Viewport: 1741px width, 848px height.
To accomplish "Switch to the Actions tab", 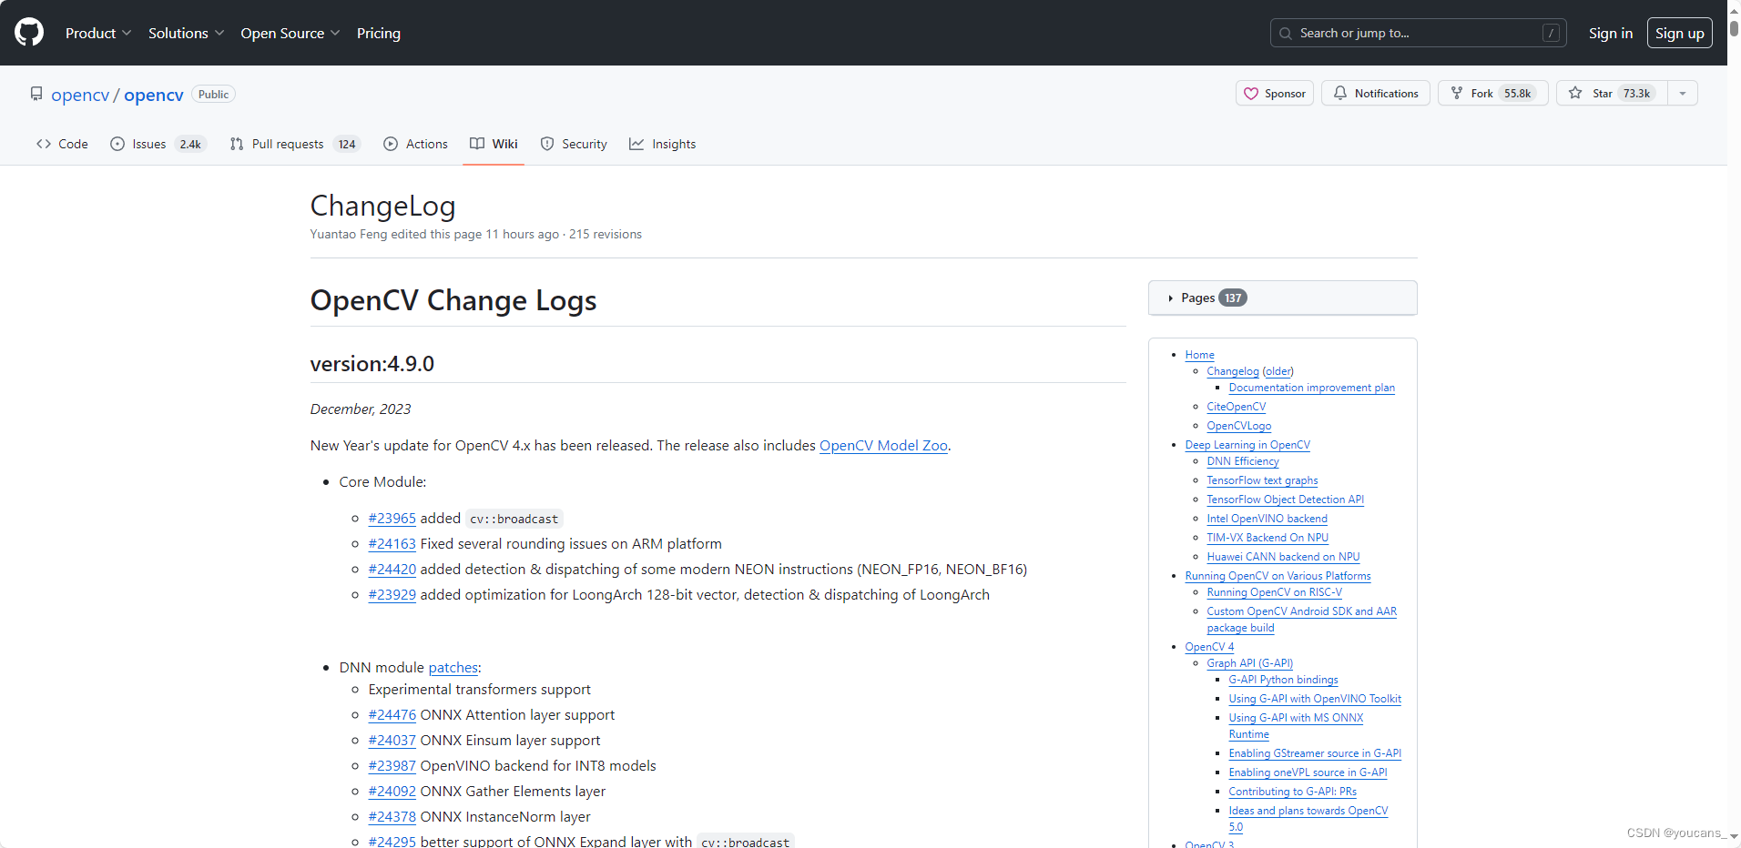I will point(415,144).
